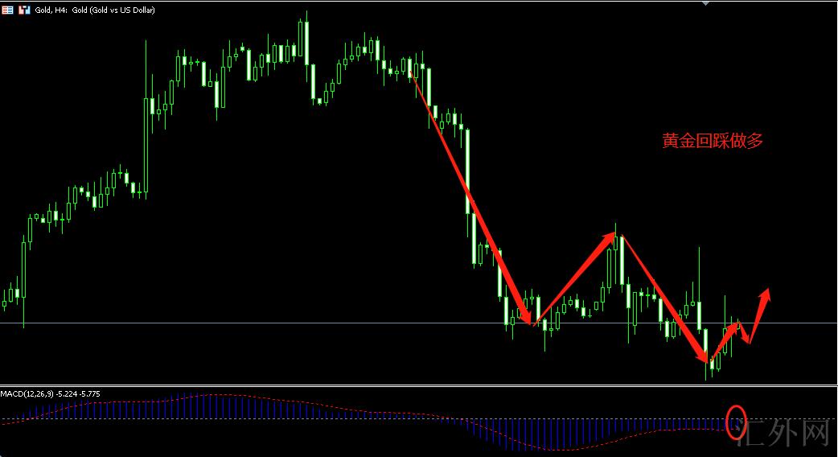The height and width of the screenshot is (457, 838).
Task: Select the horizontal price line on the chart
Action: coord(419,323)
